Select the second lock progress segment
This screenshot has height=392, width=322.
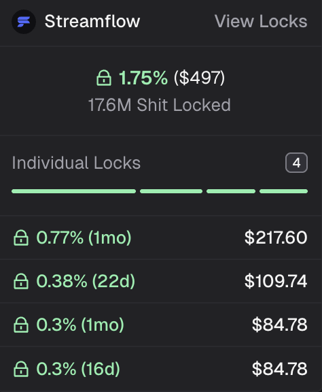point(171,191)
